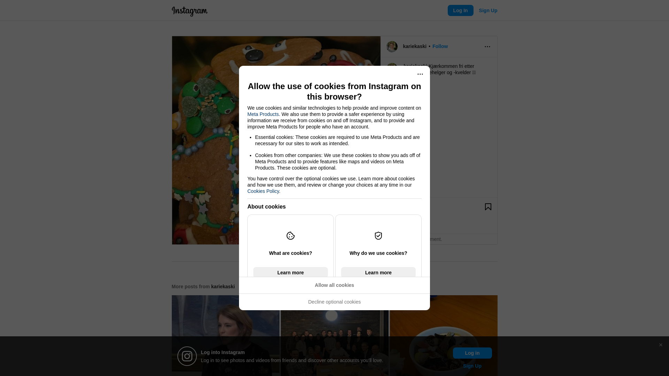
Task: Click the shield icon in Why do we use cookies card
Action: [x=378, y=236]
